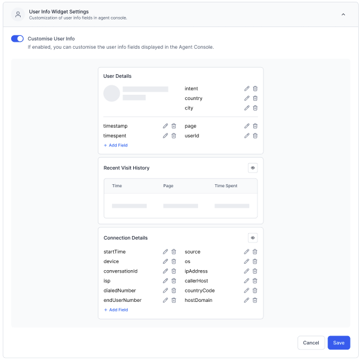The height and width of the screenshot is (359, 360).
Task: Edit the userId field
Action: (x=247, y=135)
